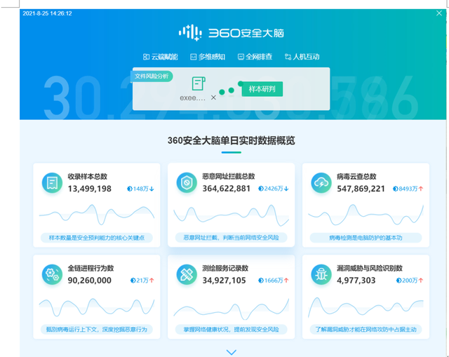Click the 21万 up-trend indicator
The image size is (449, 357).
[x=142, y=281]
